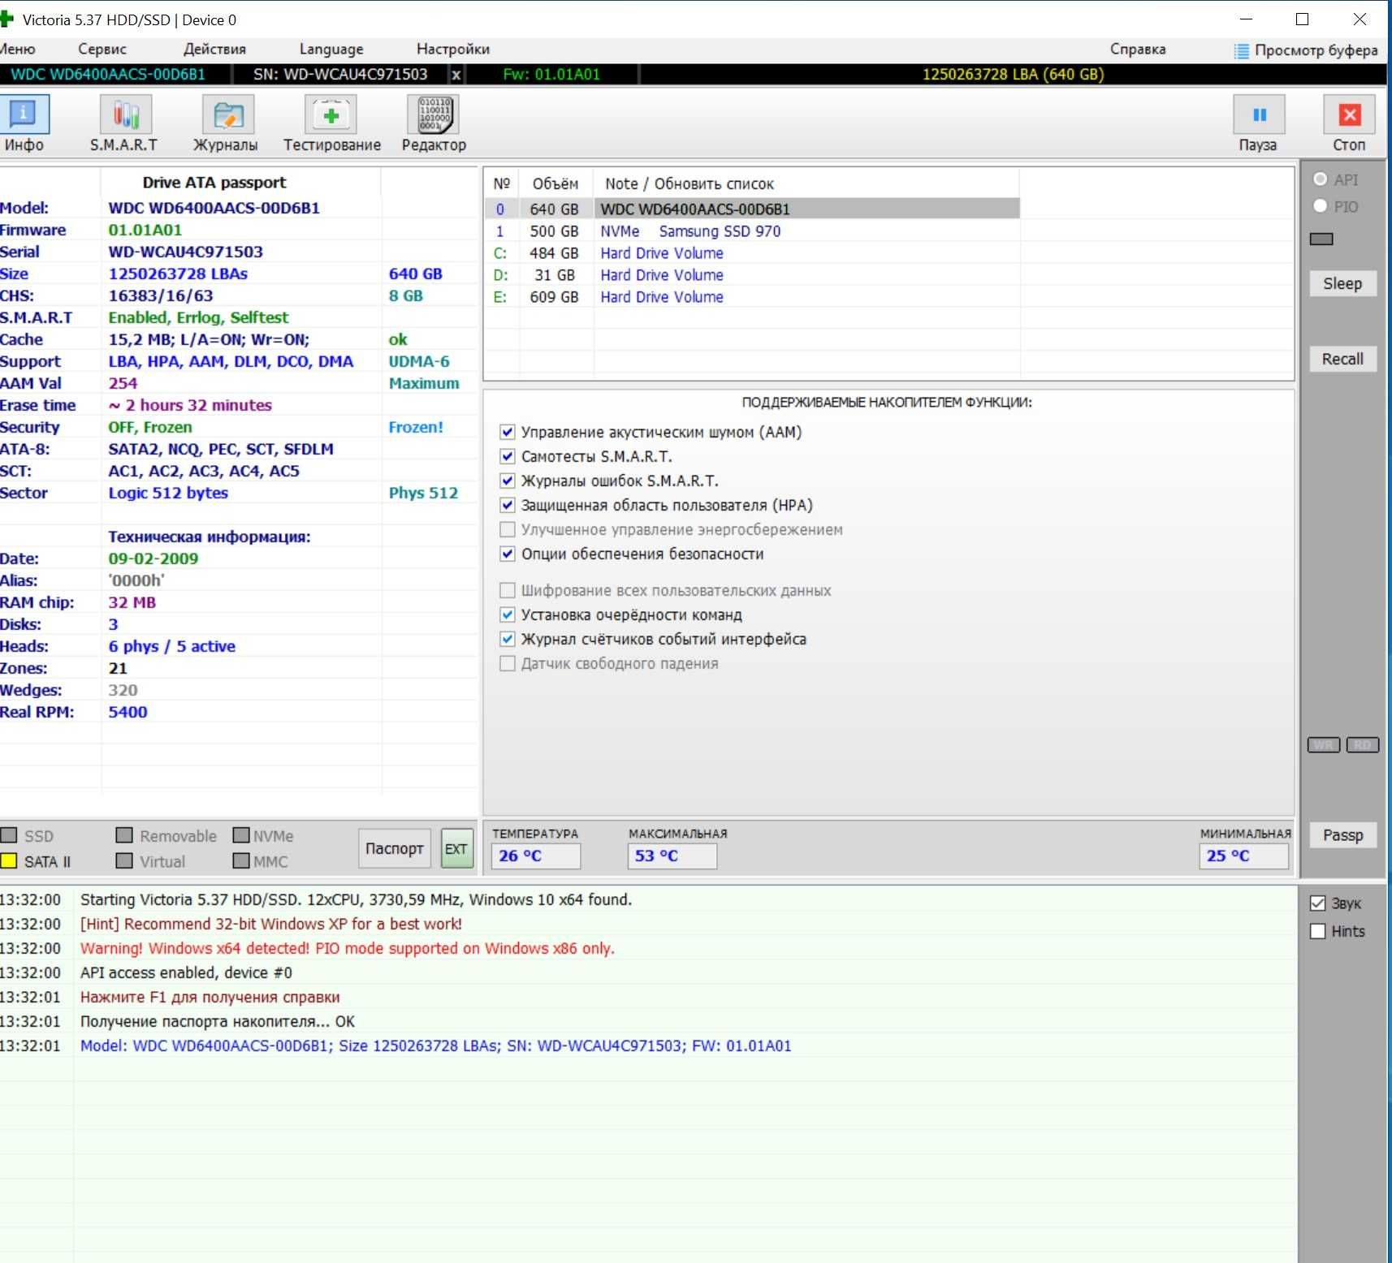Open the Инфо toolbar section
The width and height of the screenshot is (1392, 1263).
click(x=24, y=123)
